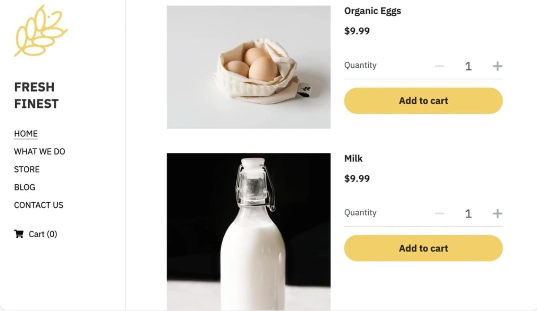Add Milk to cart
This screenshot has width=537, height=311.
tap(423, 248)
